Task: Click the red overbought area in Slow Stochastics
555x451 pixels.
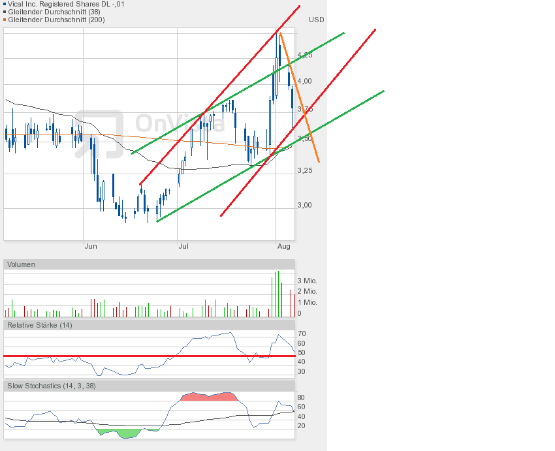Action: [x=208, y=397]
